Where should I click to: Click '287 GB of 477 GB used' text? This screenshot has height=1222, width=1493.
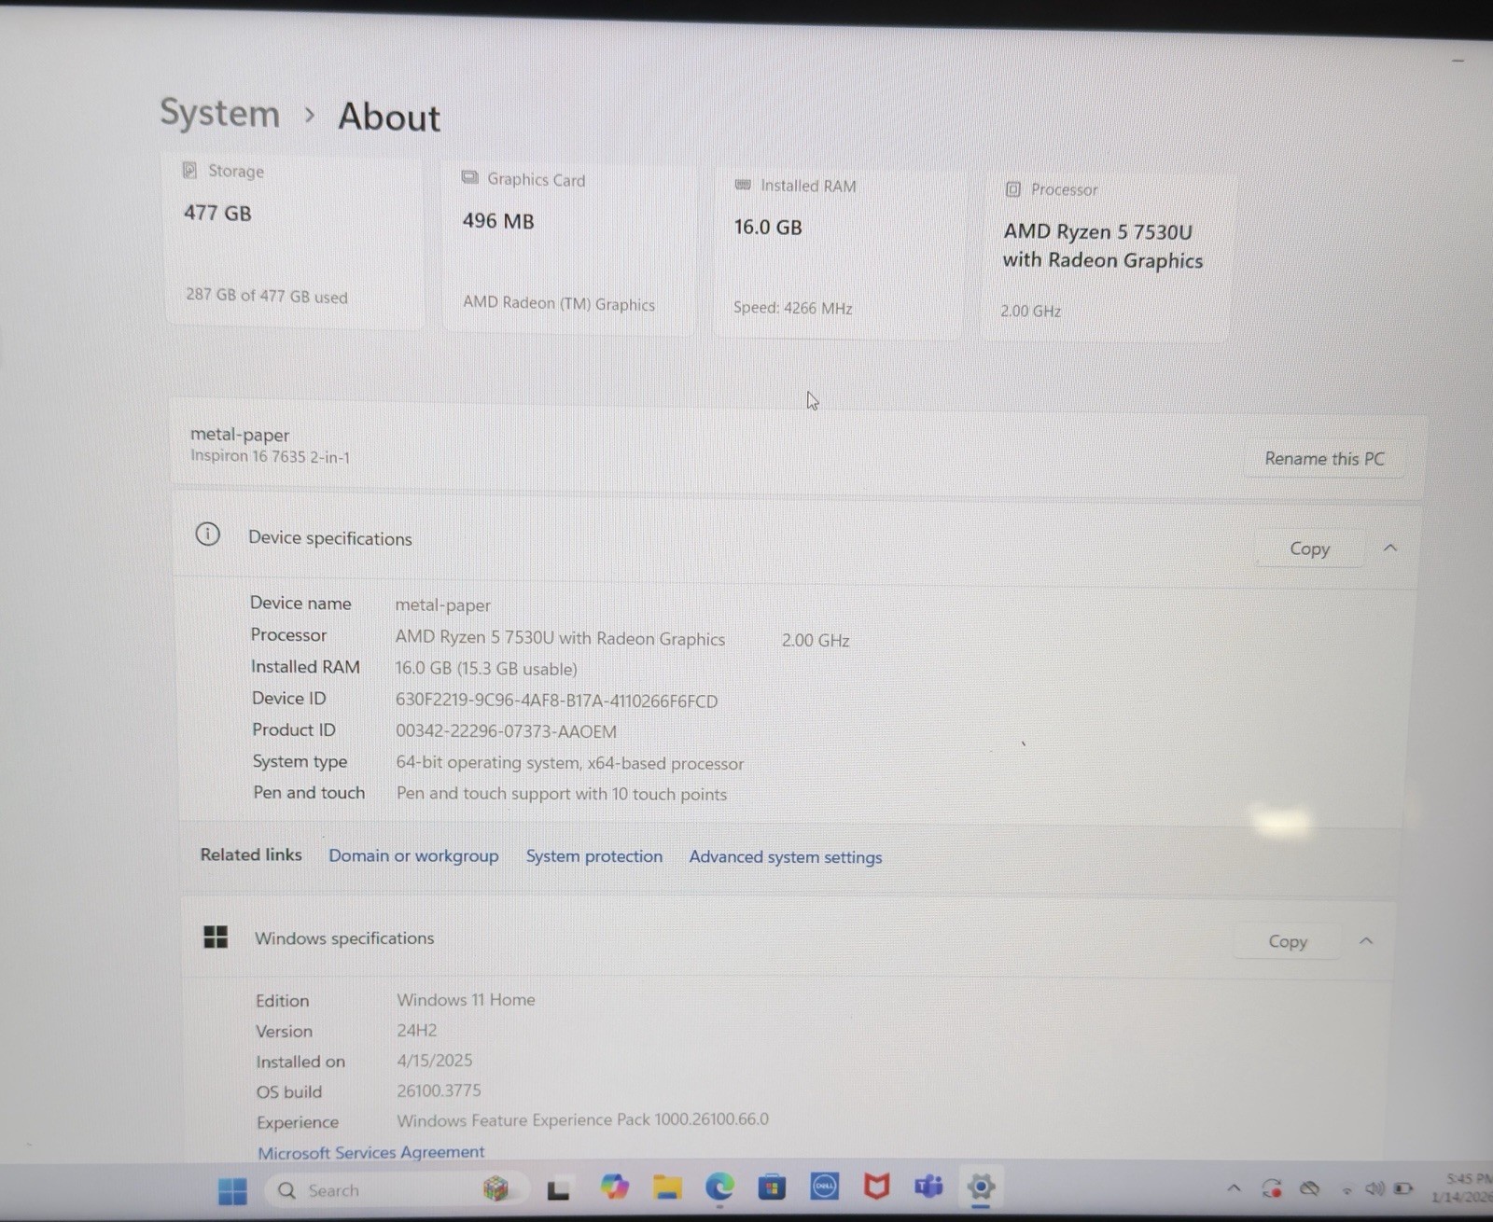pos(267,296)
